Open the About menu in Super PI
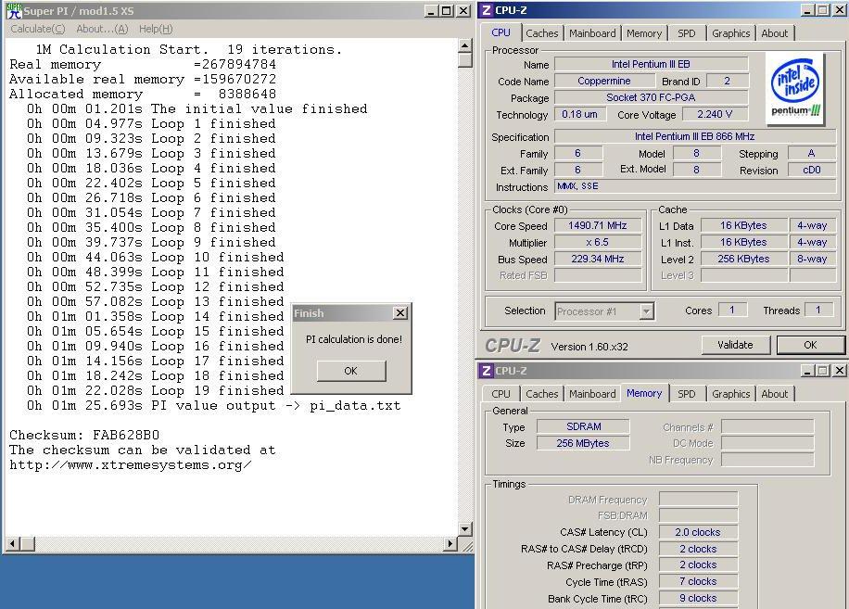This screenshot has width=849, height=609. click(x=102, y=30)
